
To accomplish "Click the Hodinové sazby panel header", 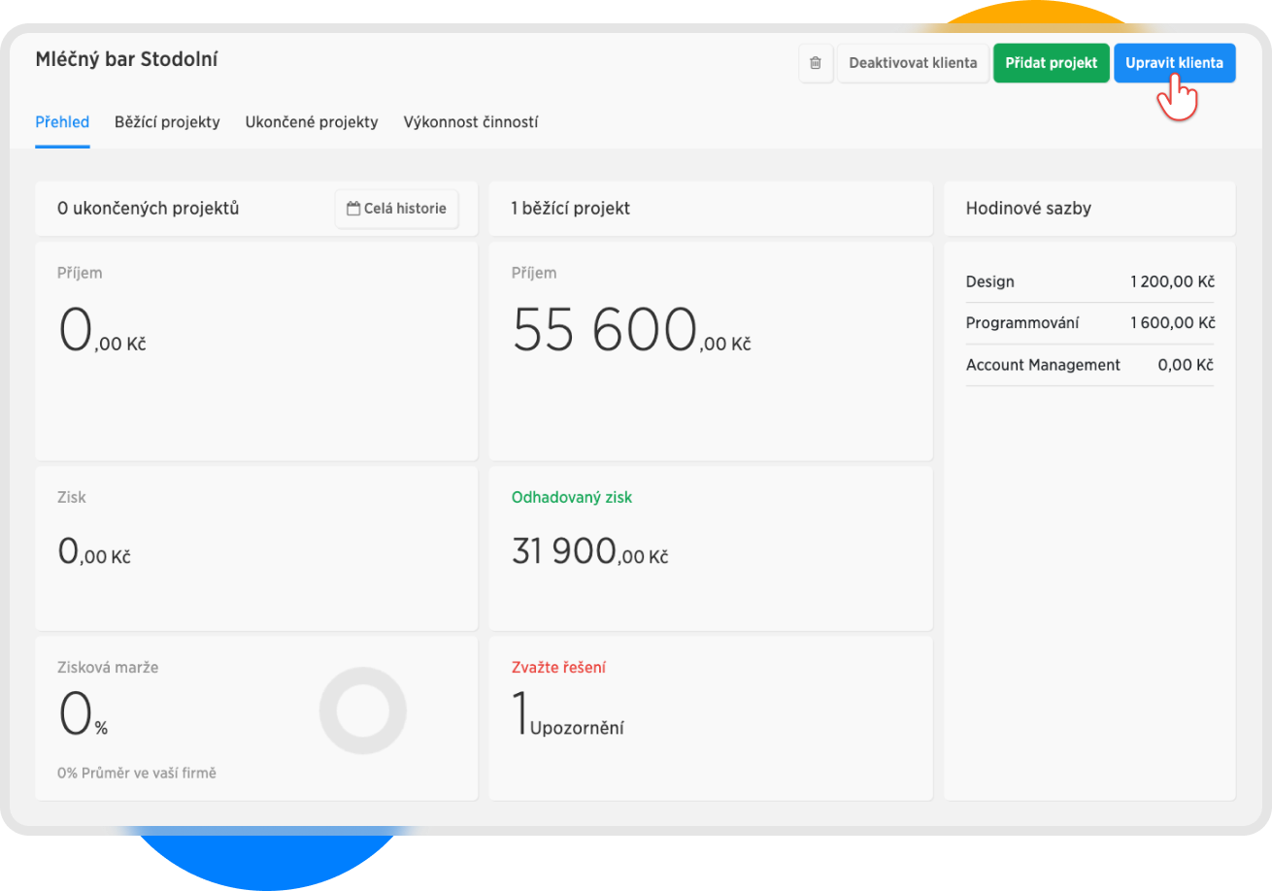I will pos(1089,209).
